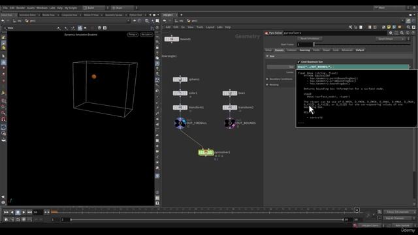Image resolution: width=418 pixels, height=235 pixels.
Task: Switch to the Geometry Spreadsheet tab
Action: click(114, 15)
